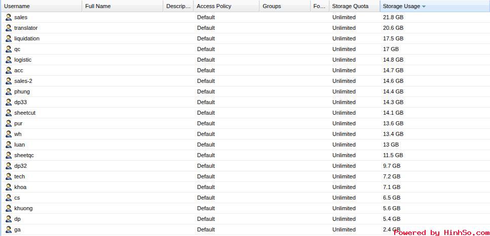490x236 pixels.
Task: Click the 13.4 GB usage of wh
Action: (x=393, y=134)
